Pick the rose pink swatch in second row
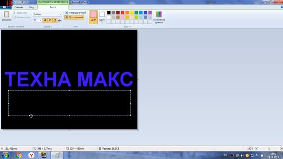Image resolution: width=283 pixels, height=159 pixels. 122,17
